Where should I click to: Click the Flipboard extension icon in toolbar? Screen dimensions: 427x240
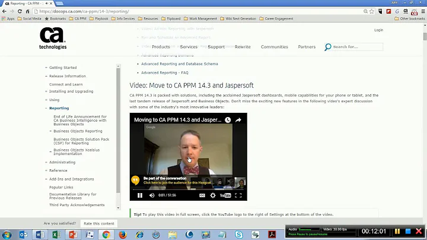(388, 11)
